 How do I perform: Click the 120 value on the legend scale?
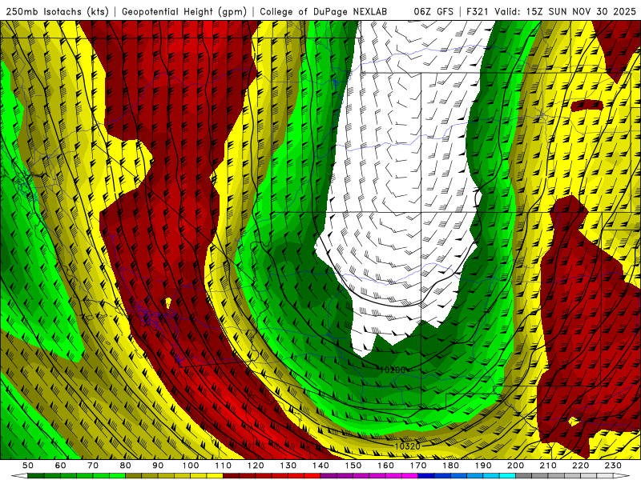256,466
